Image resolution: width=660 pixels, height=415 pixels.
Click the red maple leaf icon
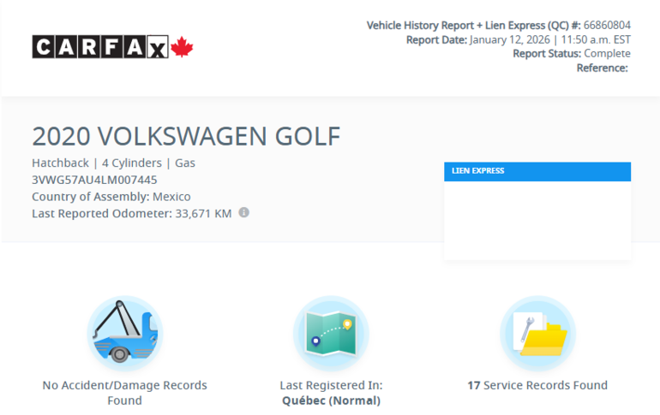click(182, 47)
